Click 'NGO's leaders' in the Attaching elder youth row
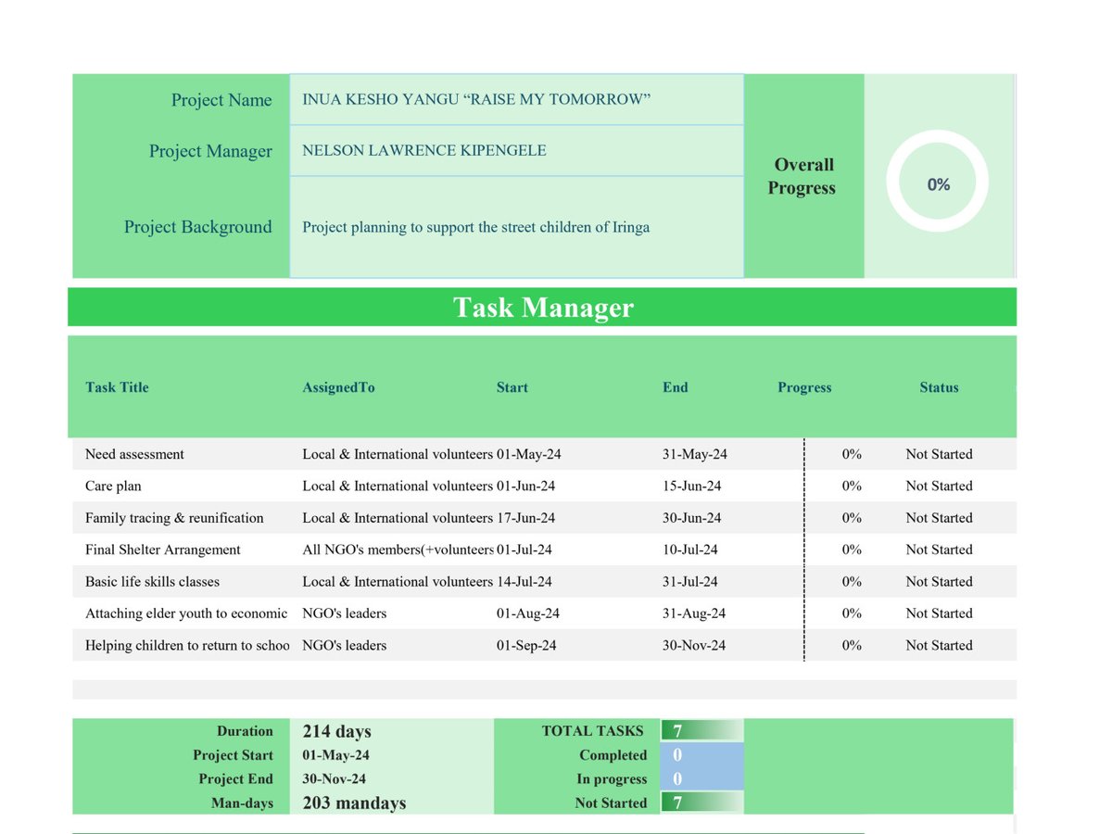This screenshot has width=1112, height=834. [x=344, y=613]
